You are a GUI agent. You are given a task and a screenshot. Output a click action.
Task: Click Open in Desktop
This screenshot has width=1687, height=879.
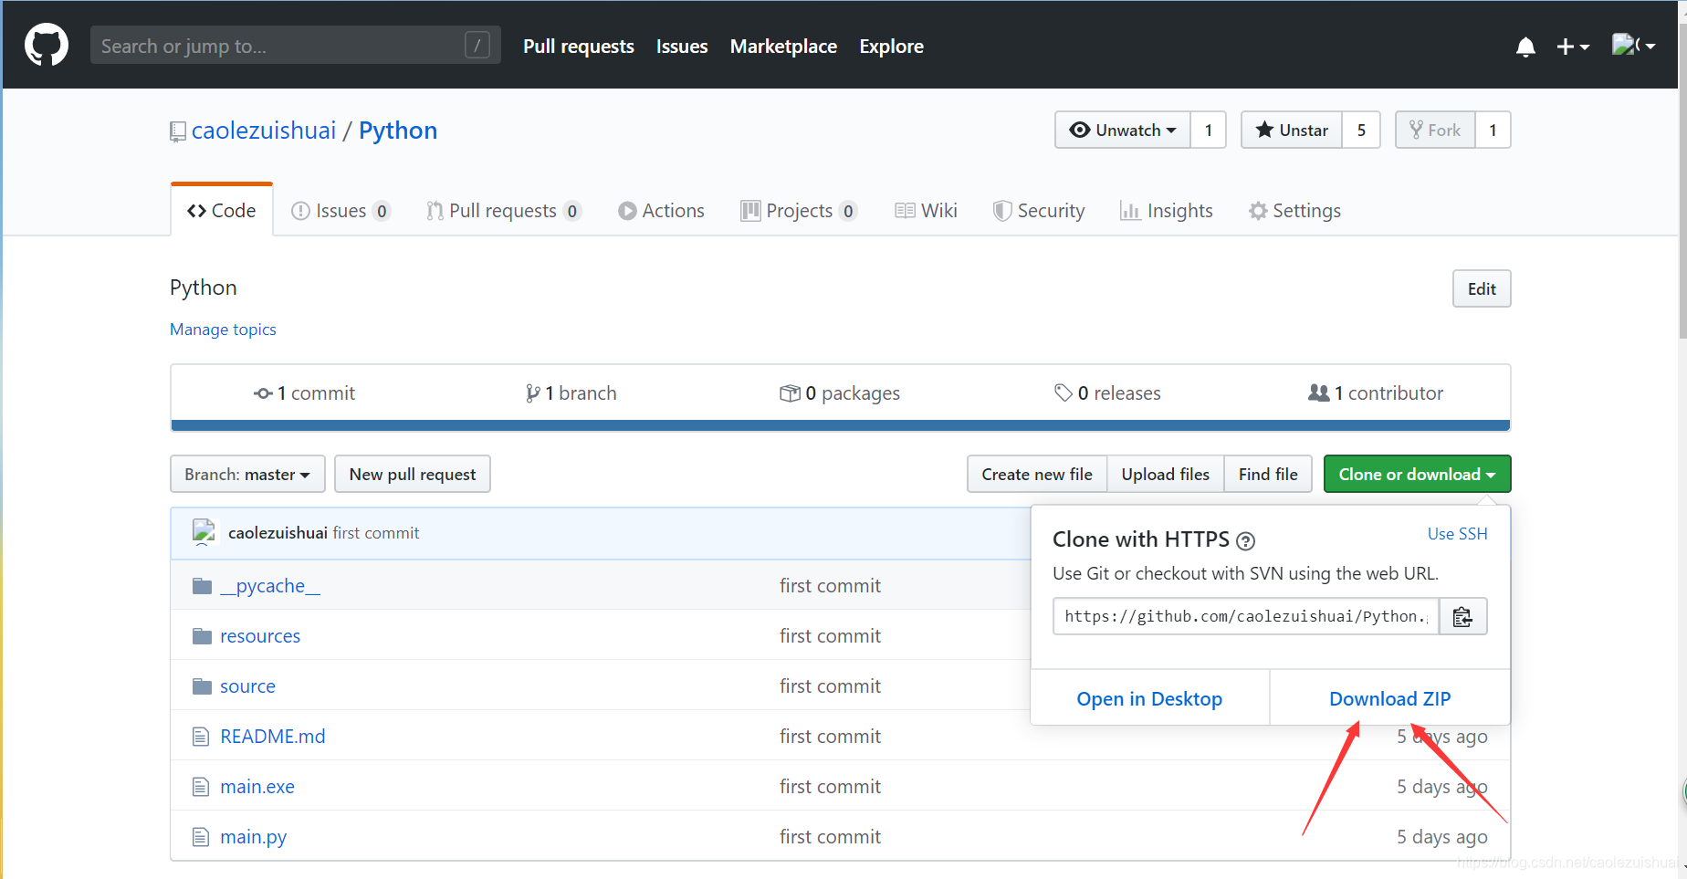[x=1149, y=698]
